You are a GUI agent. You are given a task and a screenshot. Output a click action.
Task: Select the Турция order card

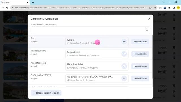click(x=97, y=42)
